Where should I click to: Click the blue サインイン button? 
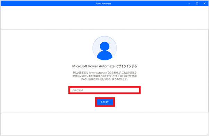[x=105, y=102]
